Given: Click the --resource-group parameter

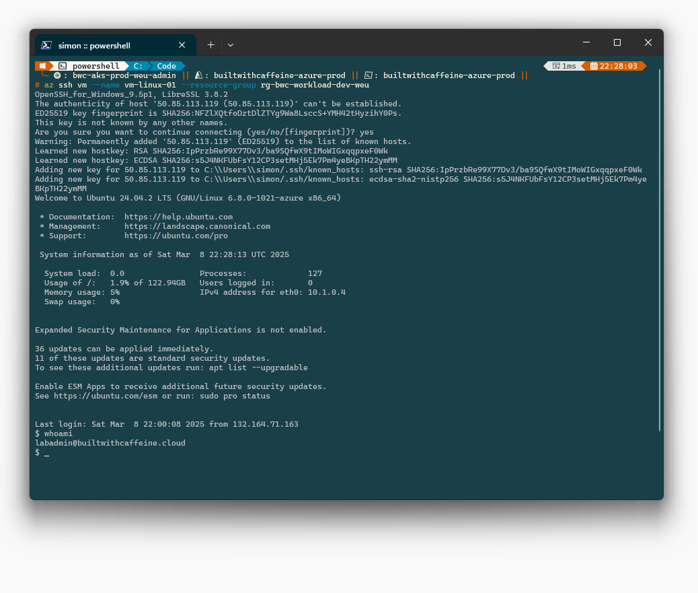Looking at the screenshot, I should click(x=218, y=85).
